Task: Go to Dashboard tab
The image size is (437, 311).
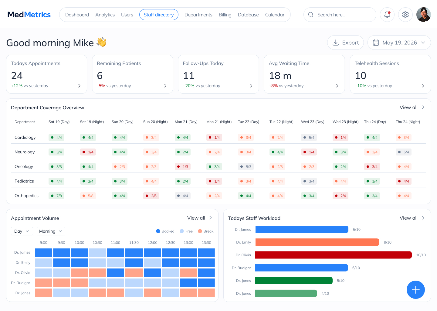Action: tap(77, 15)
